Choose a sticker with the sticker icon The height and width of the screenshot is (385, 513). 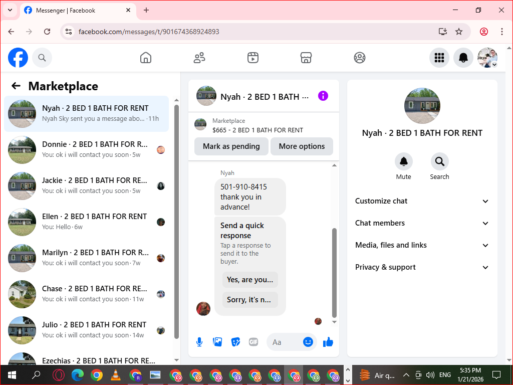tap(235, 342)
